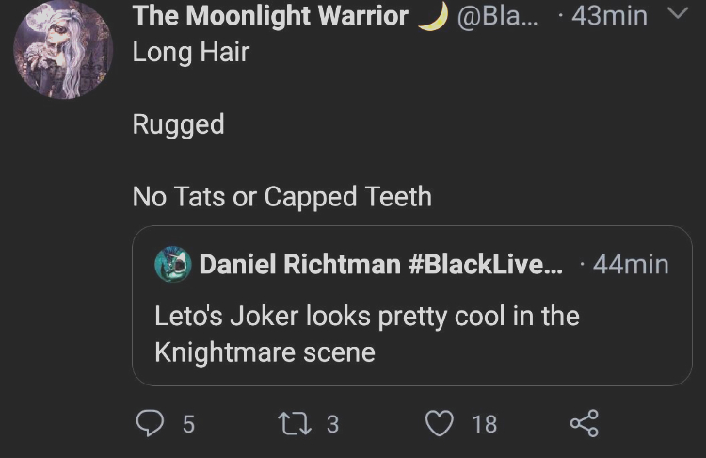The height and width of the screenshot is (458, 706).
Task: Select the truncated @Bla... handle
Action: point(503,16)
